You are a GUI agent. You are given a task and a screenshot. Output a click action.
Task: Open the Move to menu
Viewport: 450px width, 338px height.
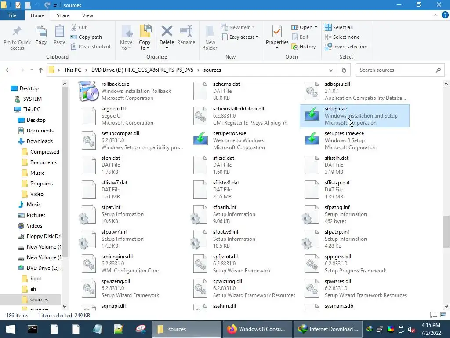(126, 38)
